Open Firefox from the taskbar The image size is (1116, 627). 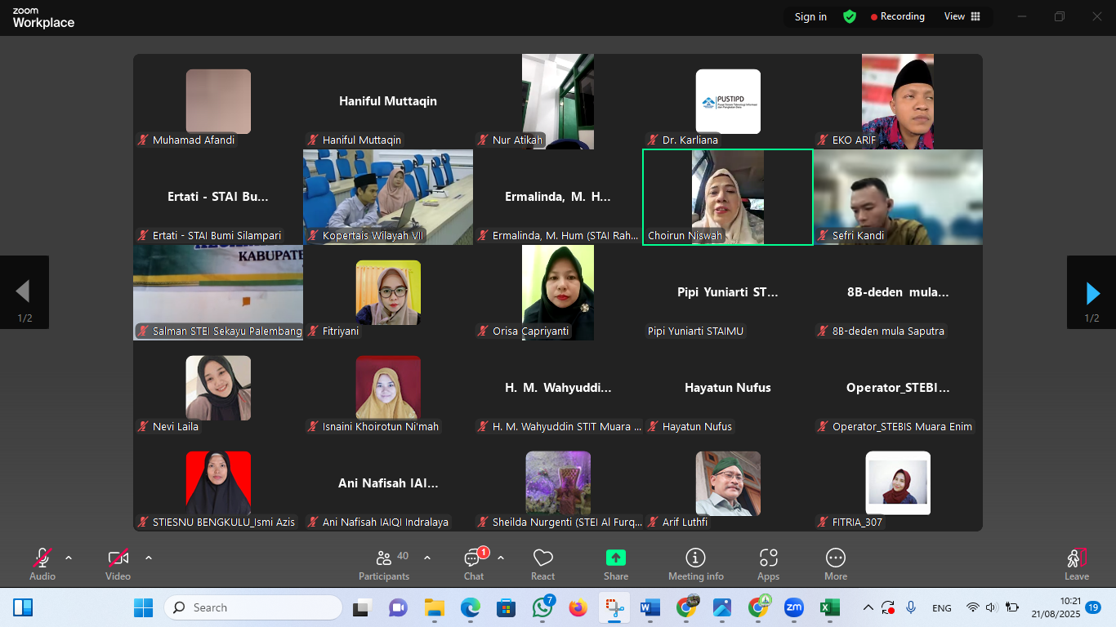coord(578,607)
